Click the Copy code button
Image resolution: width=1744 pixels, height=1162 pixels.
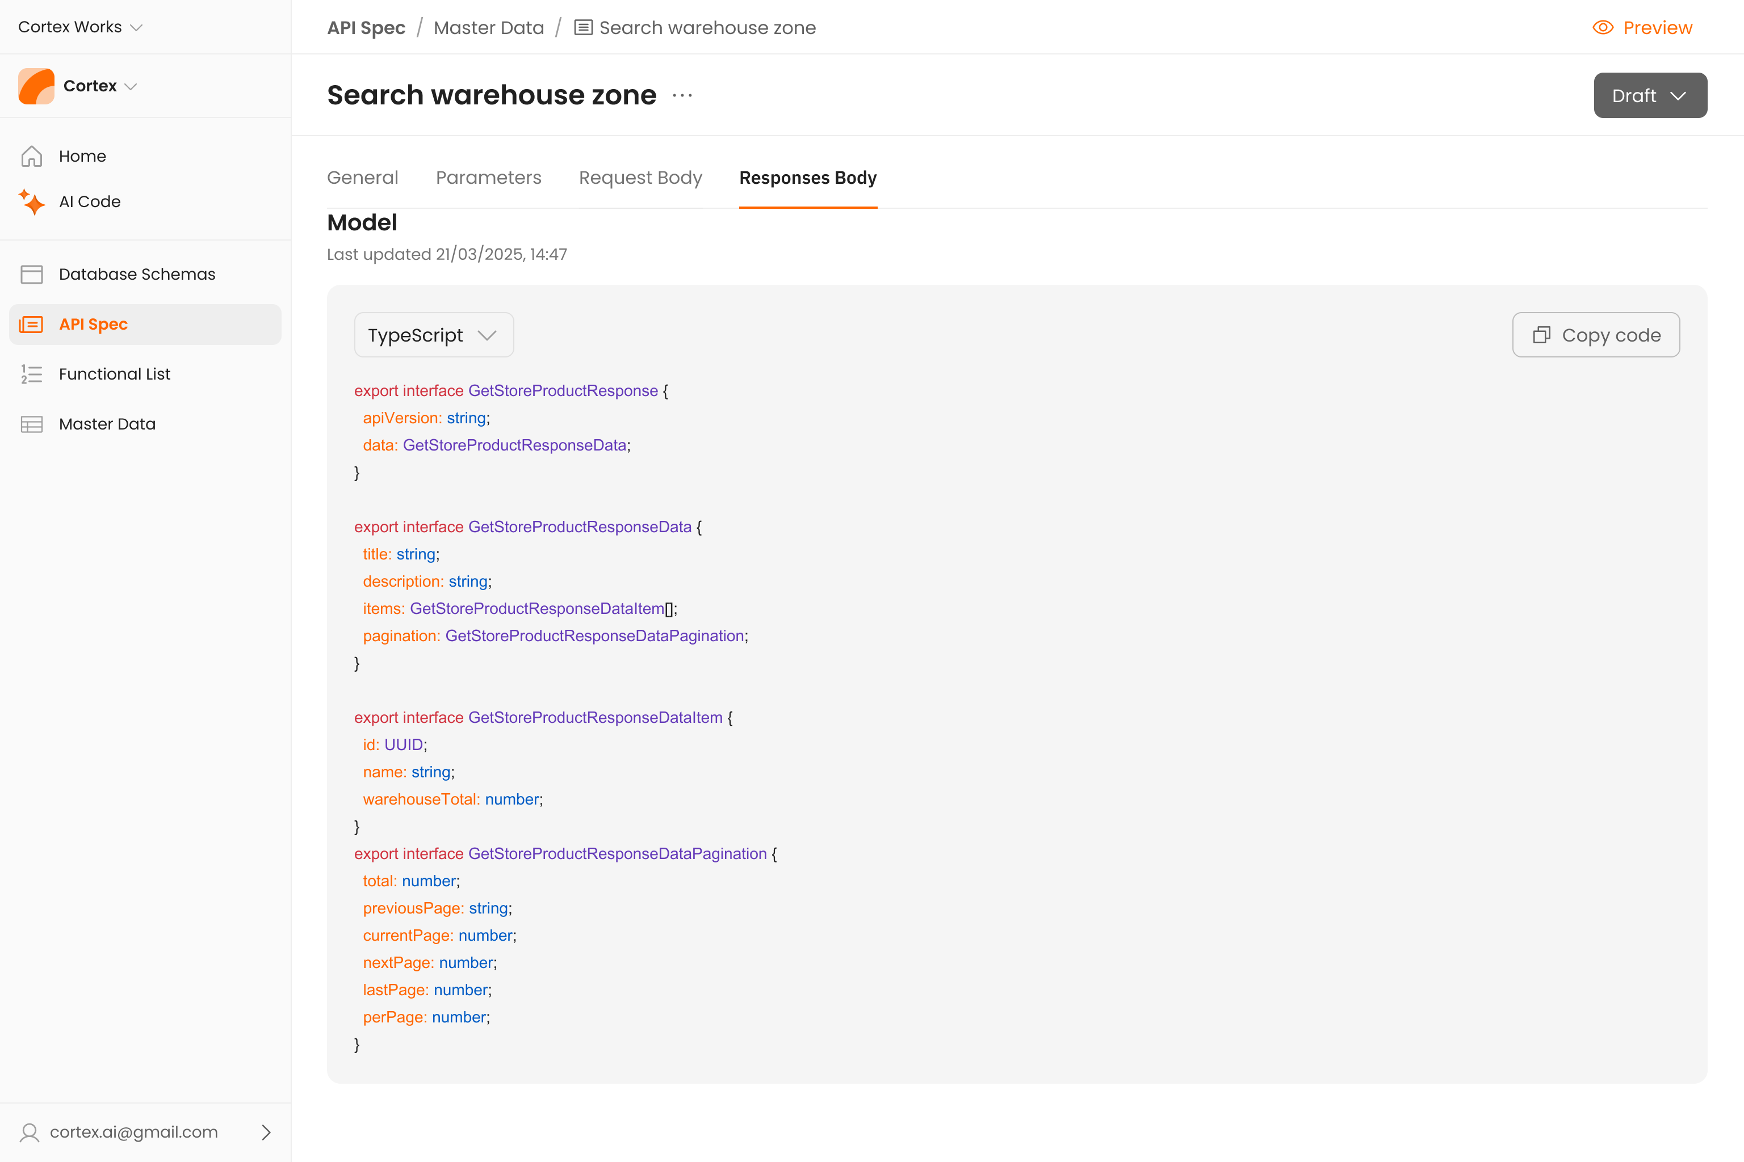click(x=1596, y=335)
